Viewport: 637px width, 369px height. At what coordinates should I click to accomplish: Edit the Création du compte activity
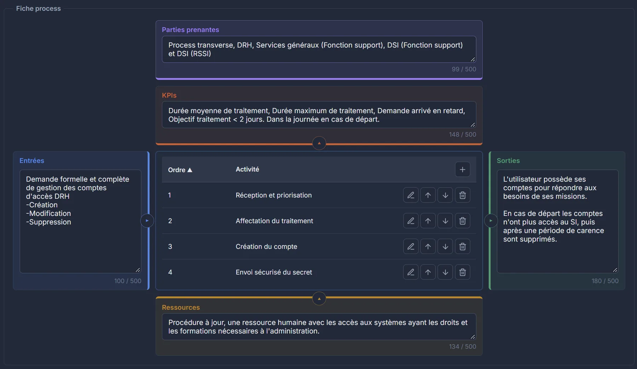click(411, 246)
